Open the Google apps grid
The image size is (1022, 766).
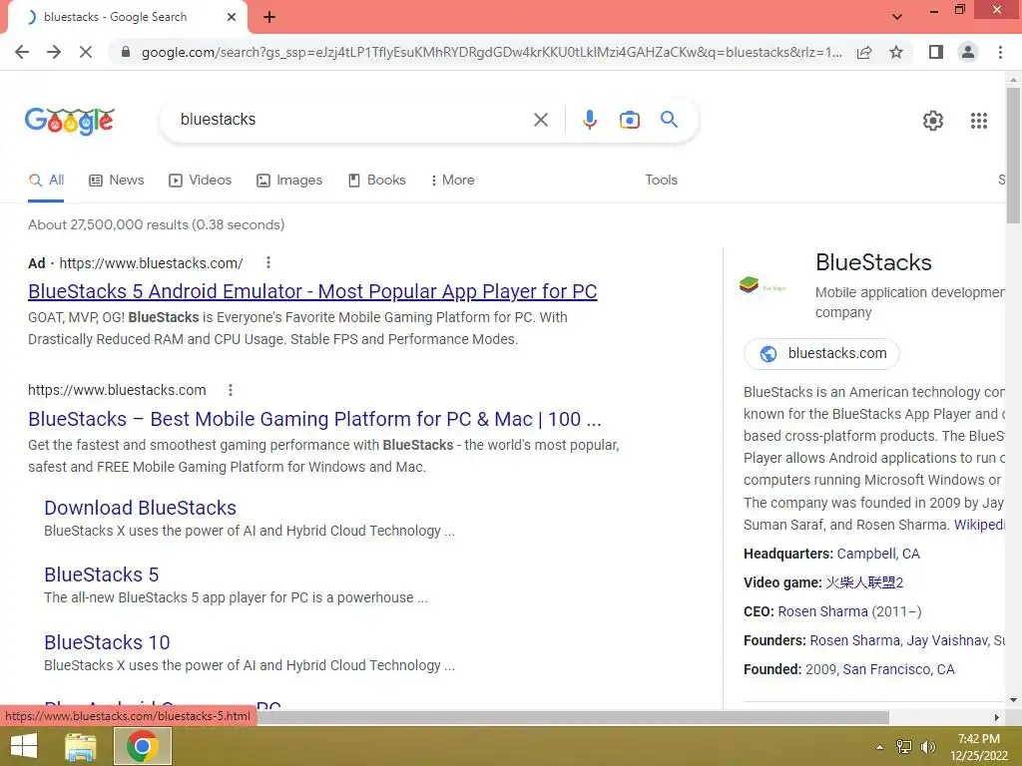[x=978, y=121]
